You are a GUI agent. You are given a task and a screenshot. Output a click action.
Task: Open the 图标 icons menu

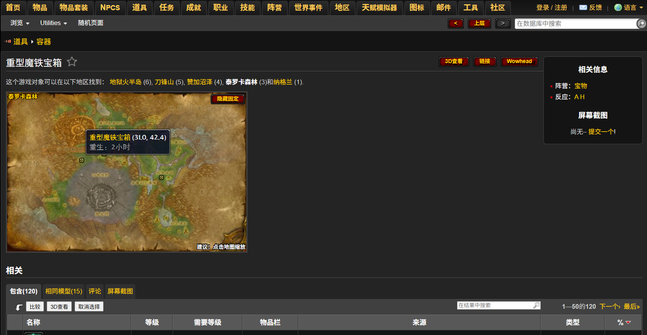pos(417,7)
